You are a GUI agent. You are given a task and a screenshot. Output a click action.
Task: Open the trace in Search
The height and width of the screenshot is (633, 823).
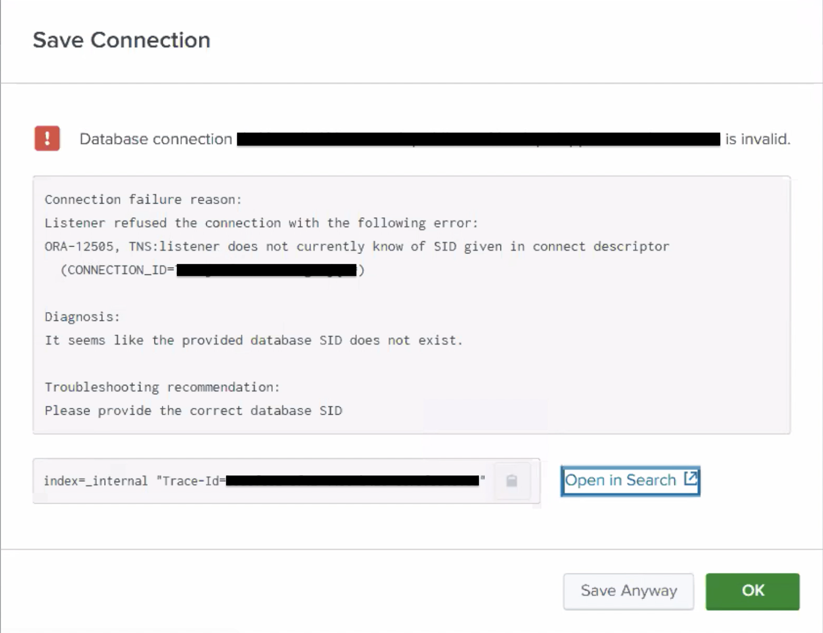[621, 481]
